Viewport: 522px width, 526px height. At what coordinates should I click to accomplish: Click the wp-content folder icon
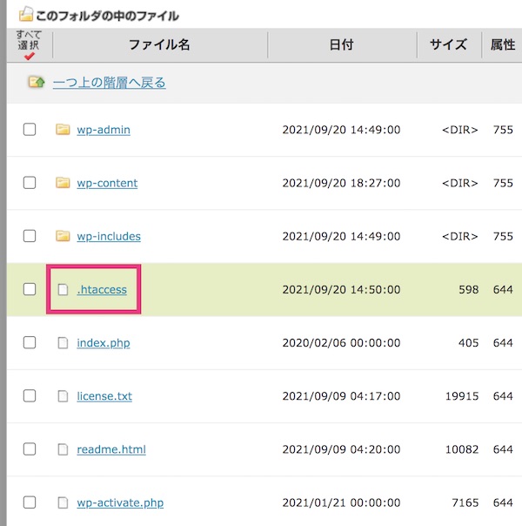[x=63, y=183]
